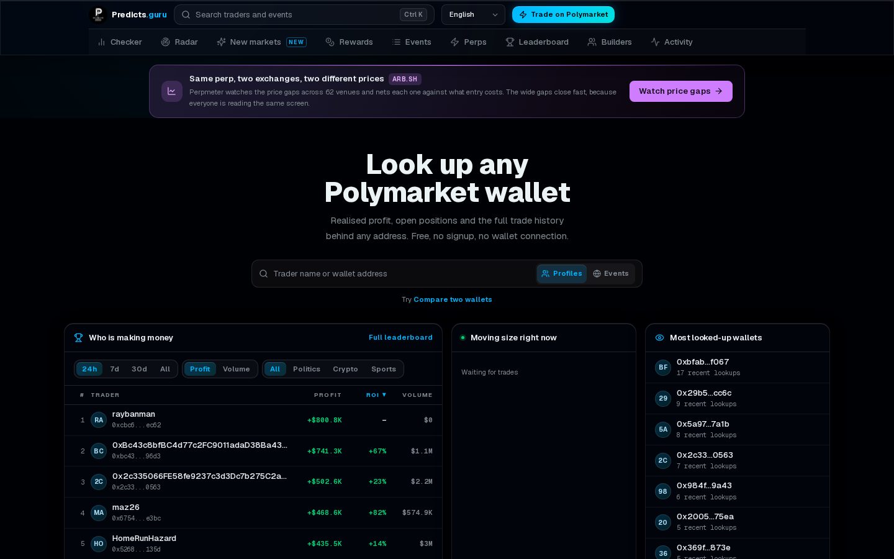Click the MA avatar for maz26
The width and height of the screenshot is (894, 559).
[x=99, y=513]
